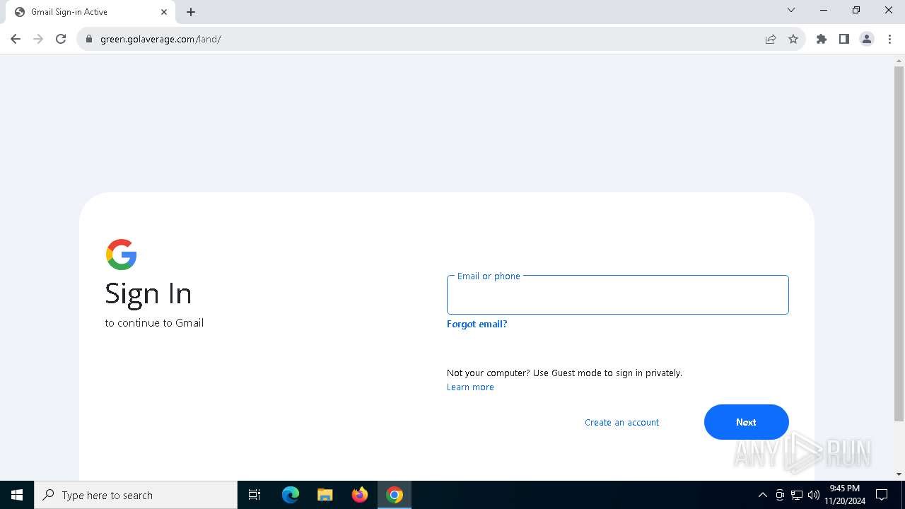Focus the Email or phone field
The image size is (905, 509).
point(617,295)
